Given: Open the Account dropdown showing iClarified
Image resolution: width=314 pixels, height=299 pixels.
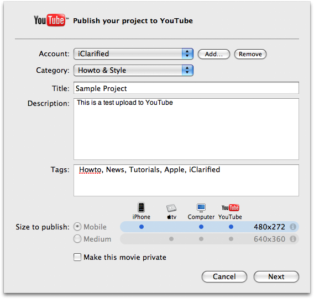Looking at the screenshot, I should point(133,54).
